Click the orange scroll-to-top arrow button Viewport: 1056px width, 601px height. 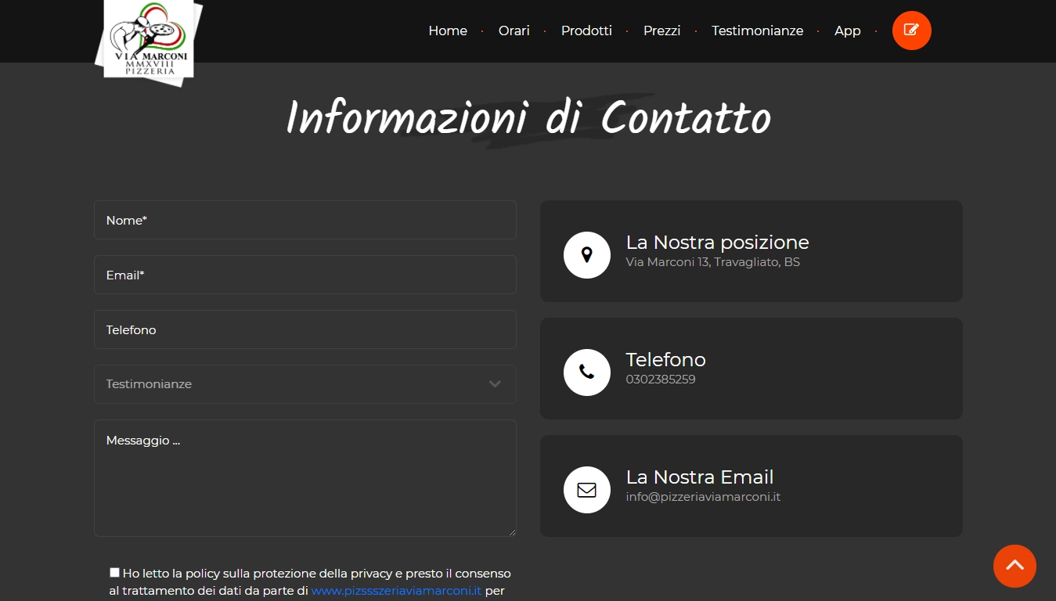pos(1015,566)
